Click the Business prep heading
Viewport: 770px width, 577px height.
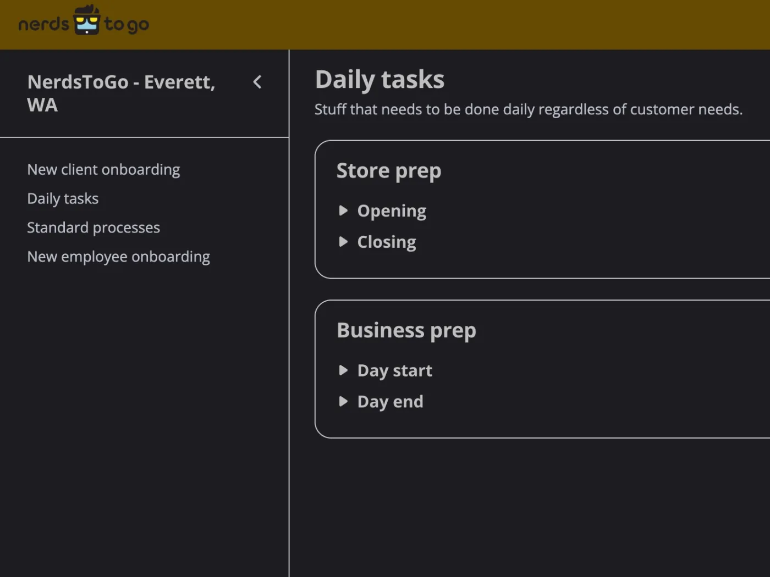click(x=406, y=331)
